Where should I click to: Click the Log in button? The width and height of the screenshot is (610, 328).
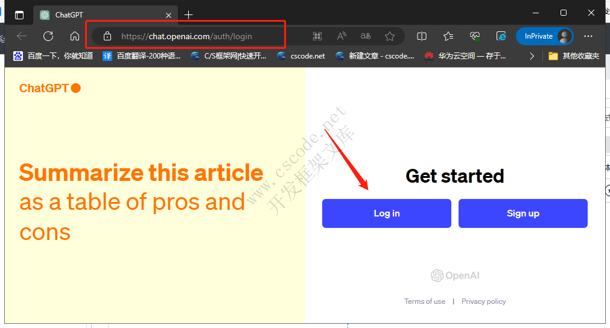tap(386, 213)
